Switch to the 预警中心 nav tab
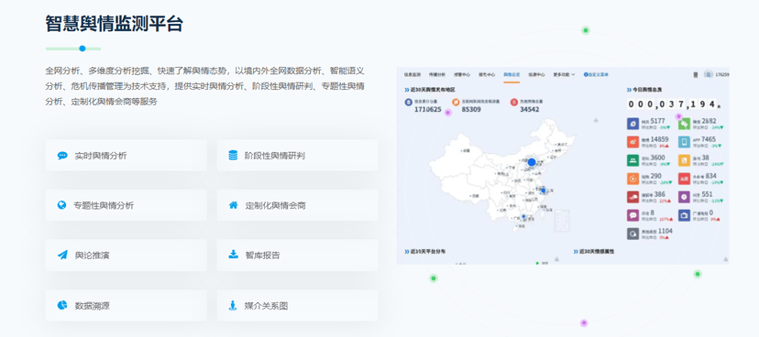Image resolution: width=759 pixels, height=337 pixels. click(461, 75)
